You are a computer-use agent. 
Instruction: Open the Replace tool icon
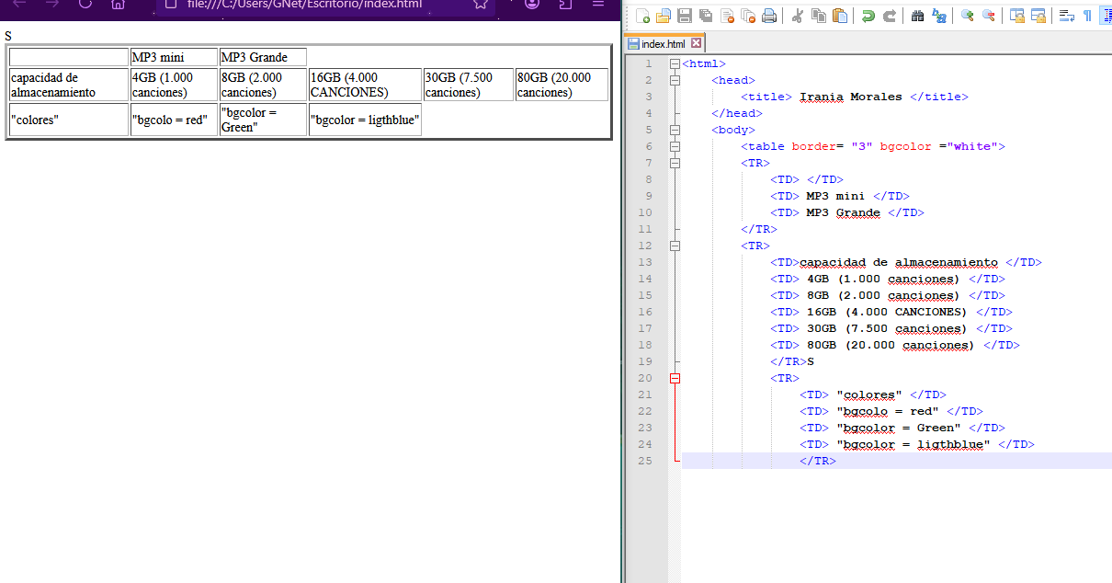click(x=938, y=16)
